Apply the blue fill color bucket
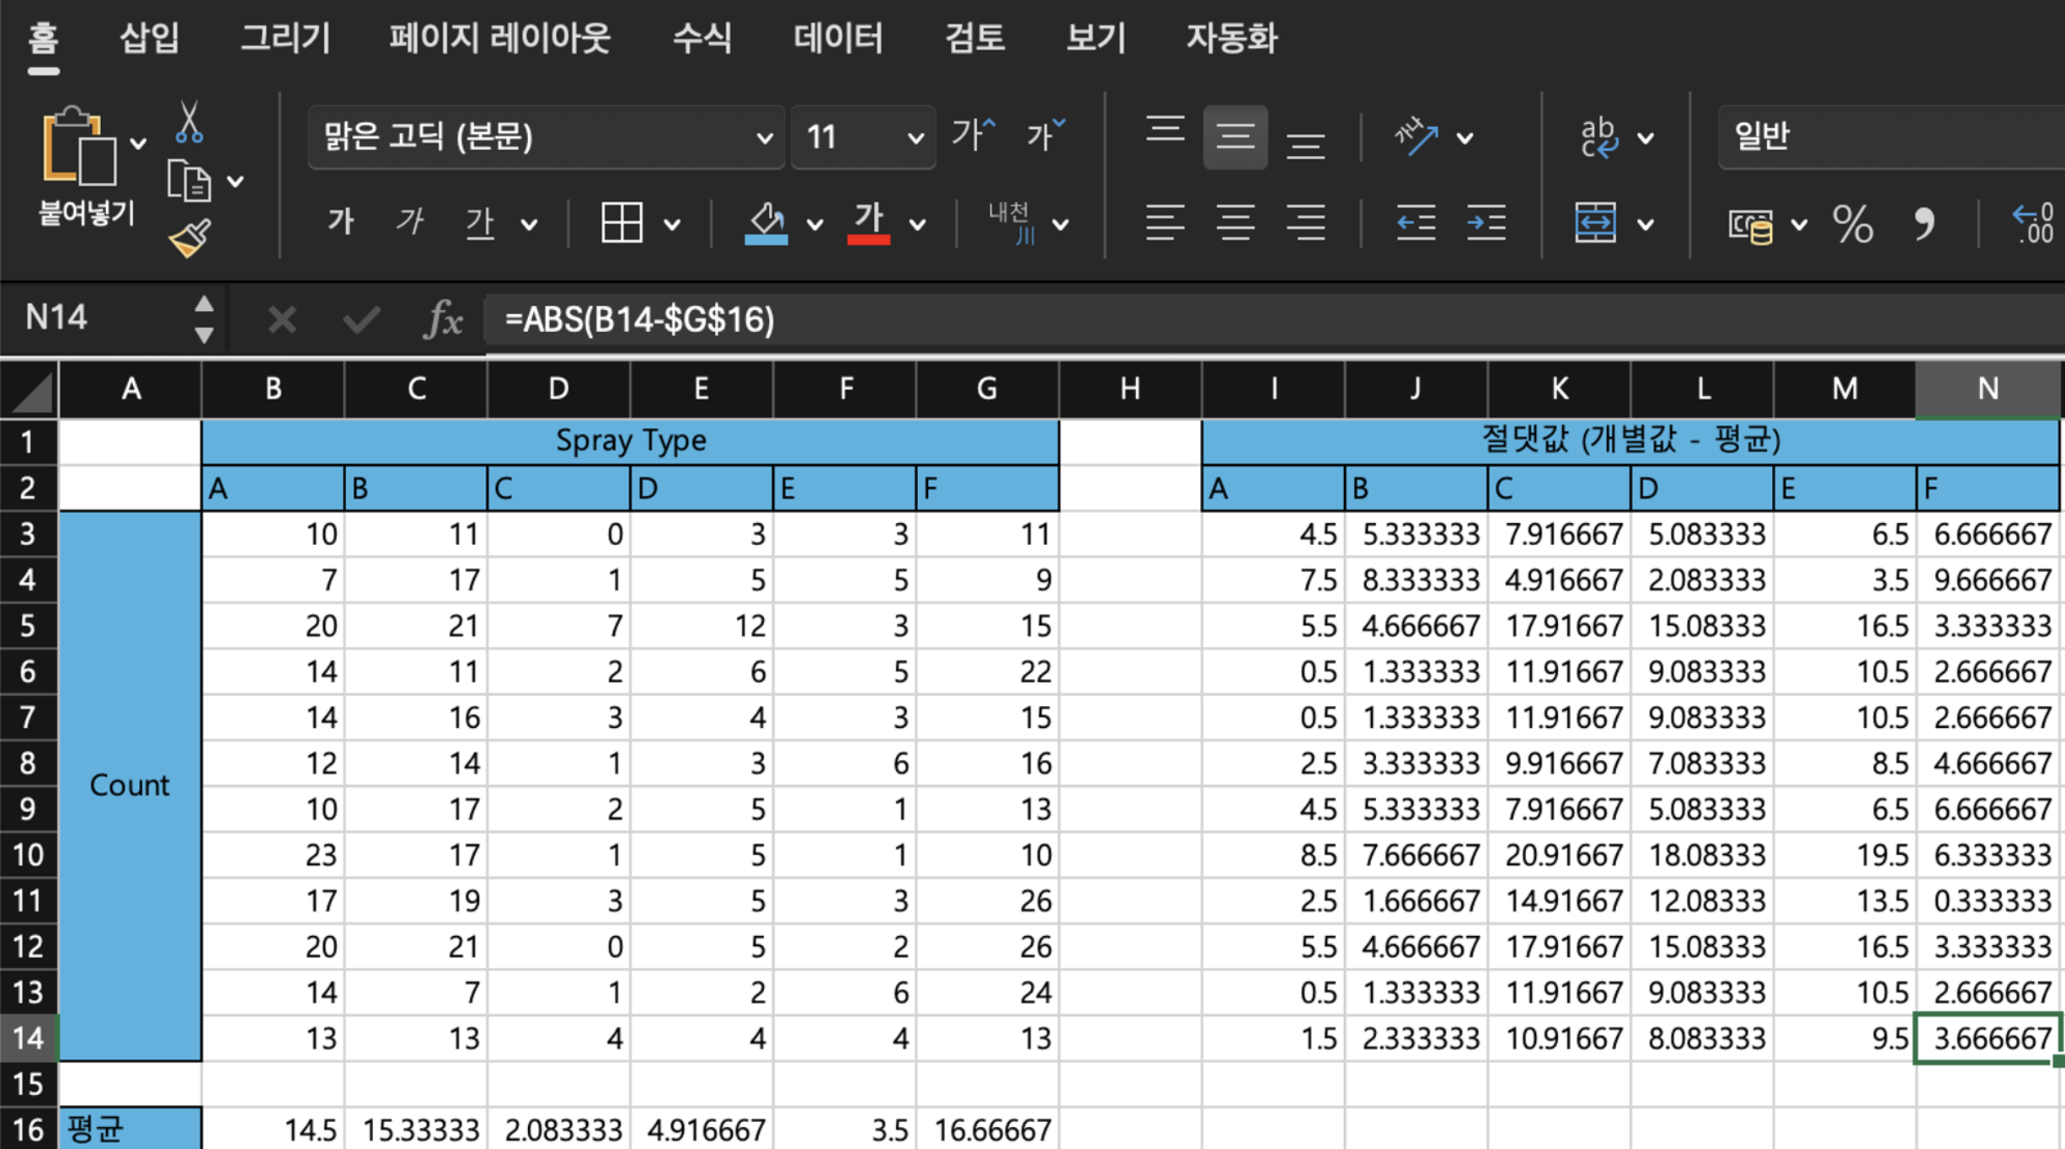The image size is (2065, 1149). pos(766,223)
